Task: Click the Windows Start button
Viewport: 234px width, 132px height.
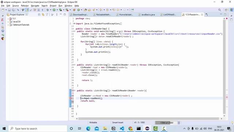Action: point(4,129)
